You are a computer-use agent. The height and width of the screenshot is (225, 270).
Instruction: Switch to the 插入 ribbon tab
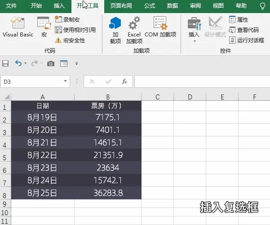click(59, 6)
